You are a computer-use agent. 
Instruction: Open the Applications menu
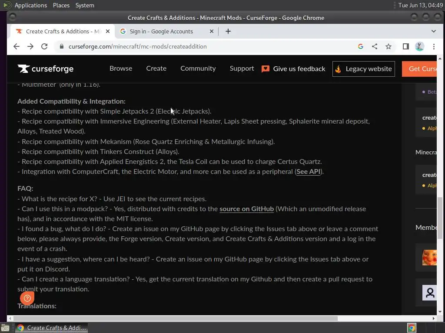[x=31, y=5]
